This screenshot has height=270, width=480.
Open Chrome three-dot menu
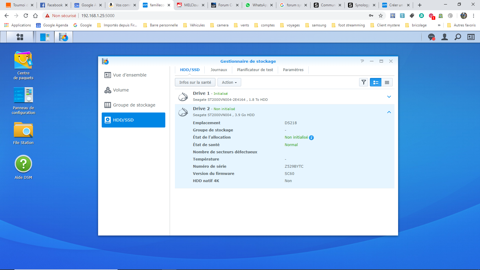pyautogui.click(x=473, y=16)
